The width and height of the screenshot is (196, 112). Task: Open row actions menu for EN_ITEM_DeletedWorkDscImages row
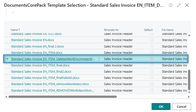pos(99,59)
